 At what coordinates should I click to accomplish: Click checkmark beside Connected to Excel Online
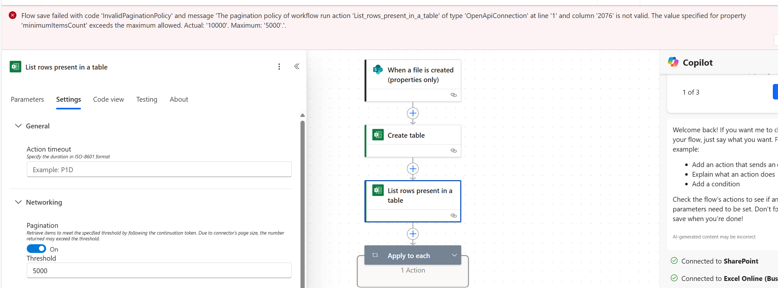tap(674, 278)
